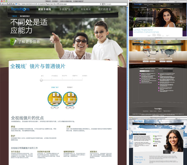Screen dimensions: 187x165
Task: Open the 何处购买 menu
Action: [86, 9]
